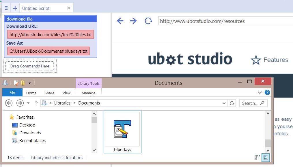Open the Library Tools contextual tab
The height and width of the screenshot is (167, 293).
point(89,83)
